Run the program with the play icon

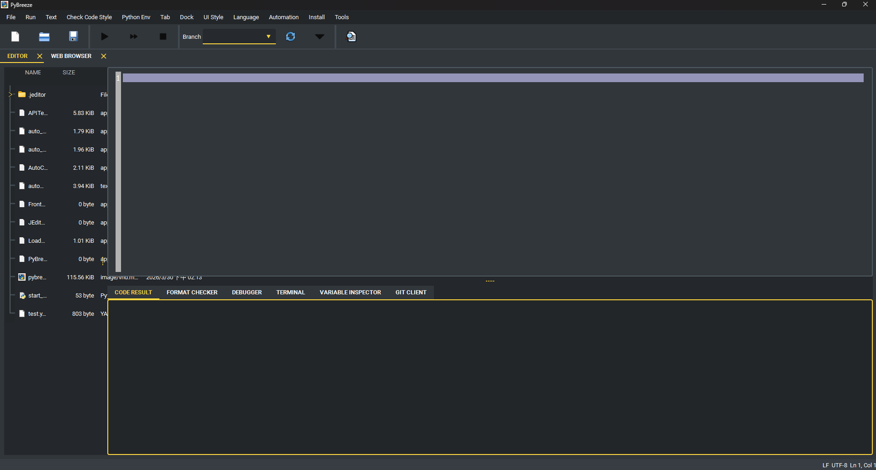[x=105, y=37]
